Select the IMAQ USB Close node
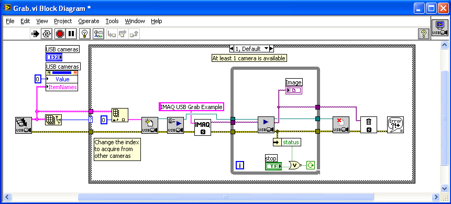Screen dimensions: 451x204 pos(341,124)
